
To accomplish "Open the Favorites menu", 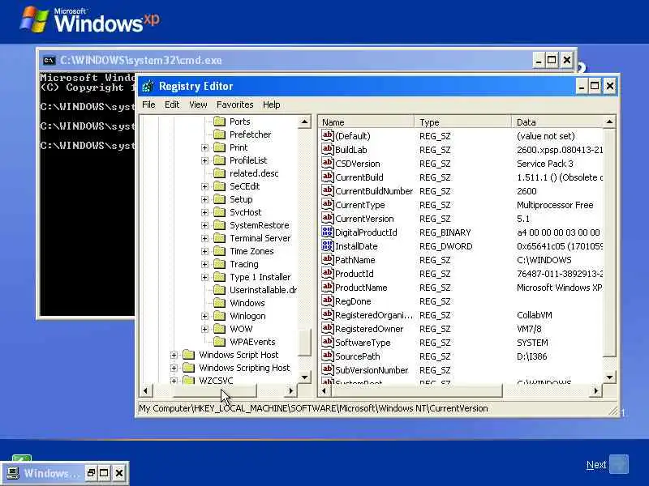I will (x=234, y=104).
